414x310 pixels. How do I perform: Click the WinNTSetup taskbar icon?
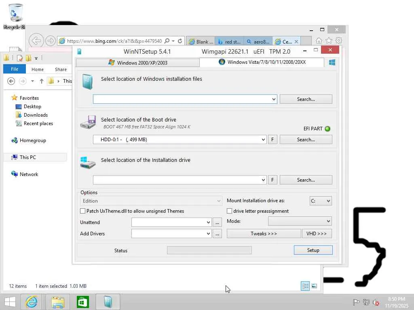108,302
